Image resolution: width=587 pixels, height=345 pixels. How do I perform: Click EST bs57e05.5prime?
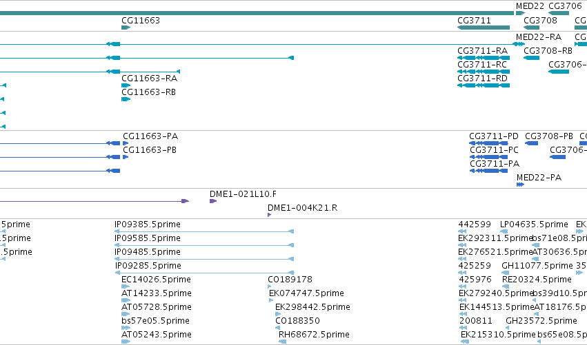(x=155, y=321)
